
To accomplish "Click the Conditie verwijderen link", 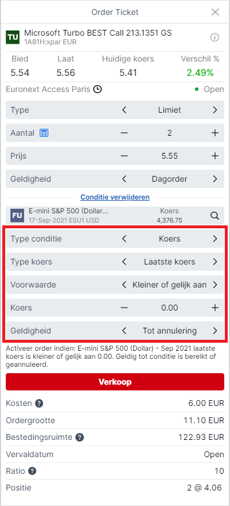I will [115, 197].
